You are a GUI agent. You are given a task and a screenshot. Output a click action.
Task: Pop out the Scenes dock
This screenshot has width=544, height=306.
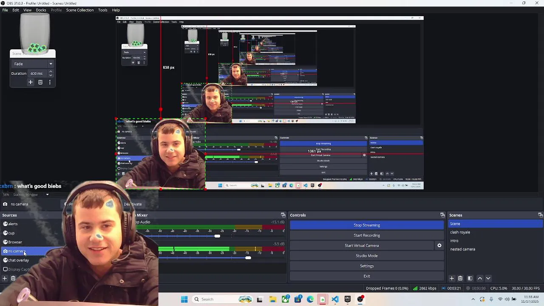point(540,215)
